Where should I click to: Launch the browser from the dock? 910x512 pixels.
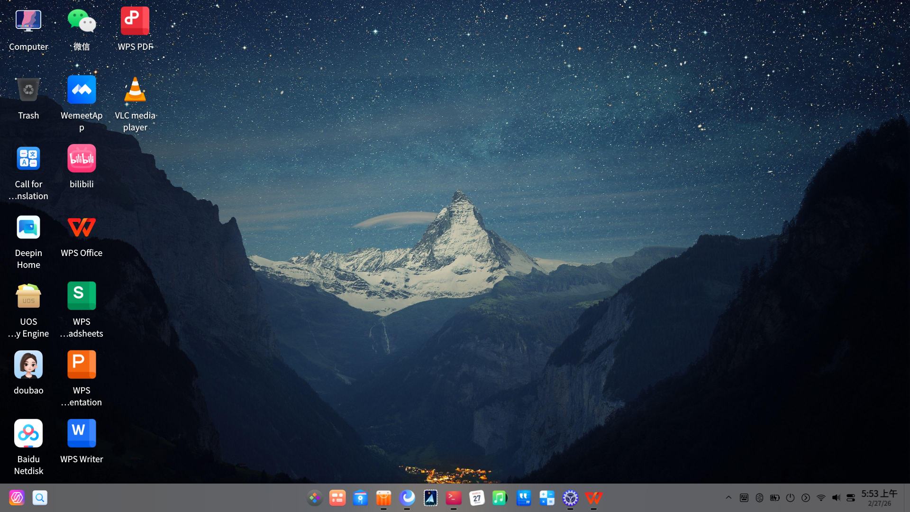(x=408, y=498)
